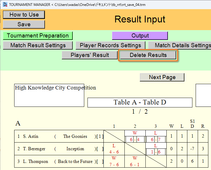211x170 pixels.
Task: Select the High Knowledge City Competition title box
Action: [x=49, y=95]
